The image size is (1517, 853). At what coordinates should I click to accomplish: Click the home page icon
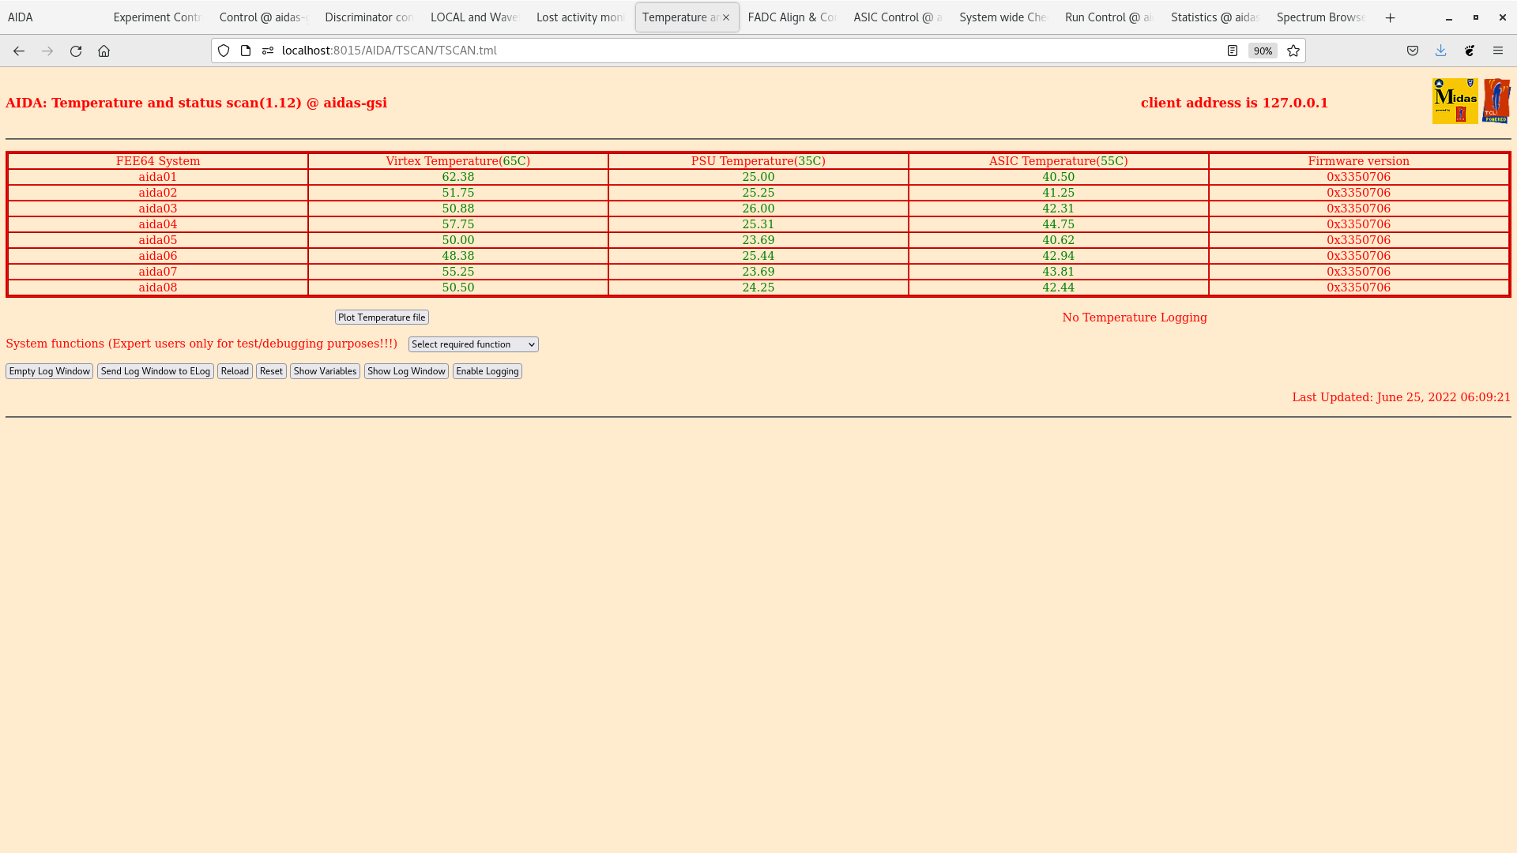[104, 51]
